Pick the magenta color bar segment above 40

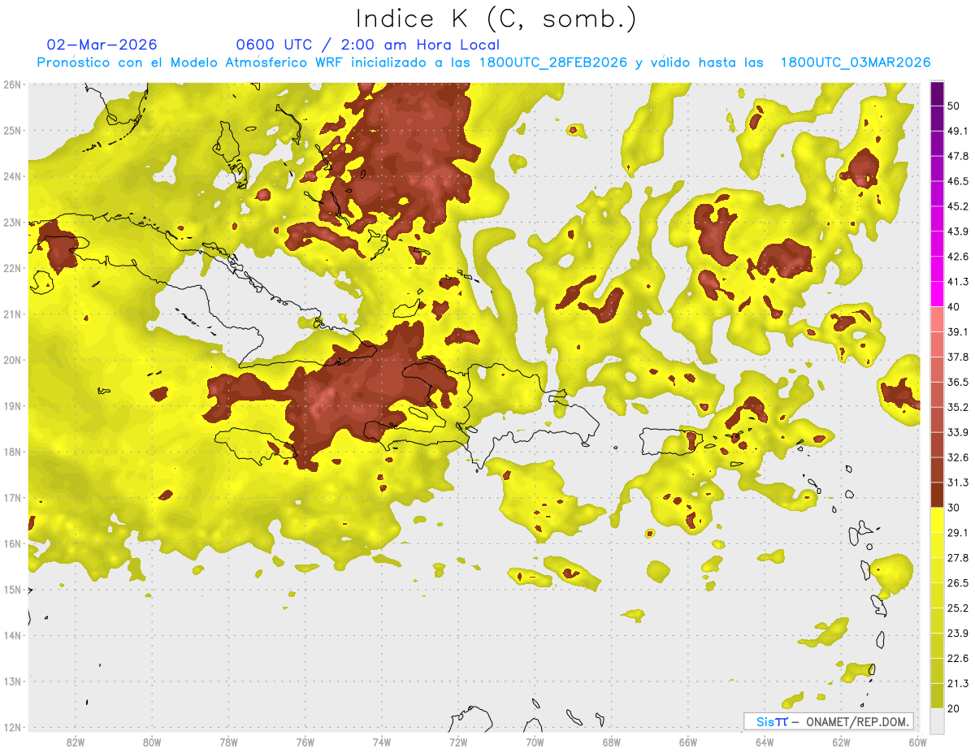click(x=938, y=294)
